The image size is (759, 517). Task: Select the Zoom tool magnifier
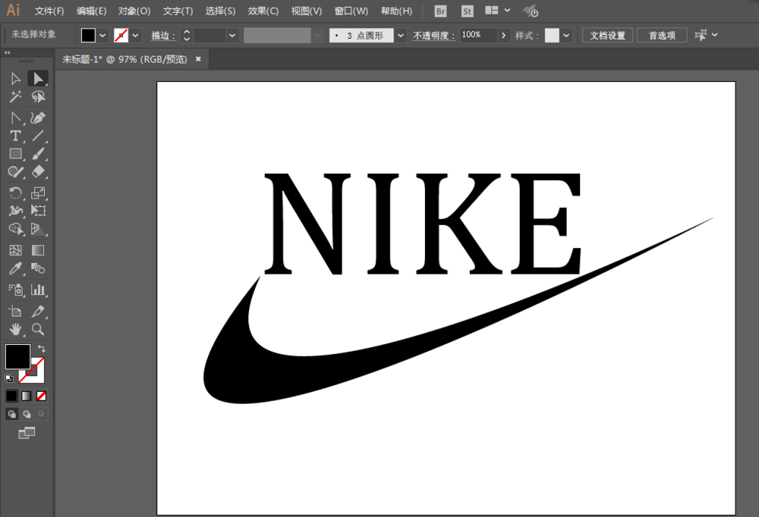pyautogui.click(x=38, y=329)
